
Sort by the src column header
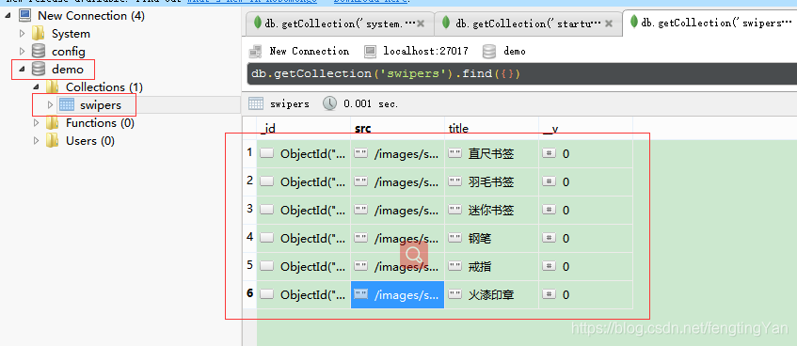pyautogui.click(x=397, y=129)
